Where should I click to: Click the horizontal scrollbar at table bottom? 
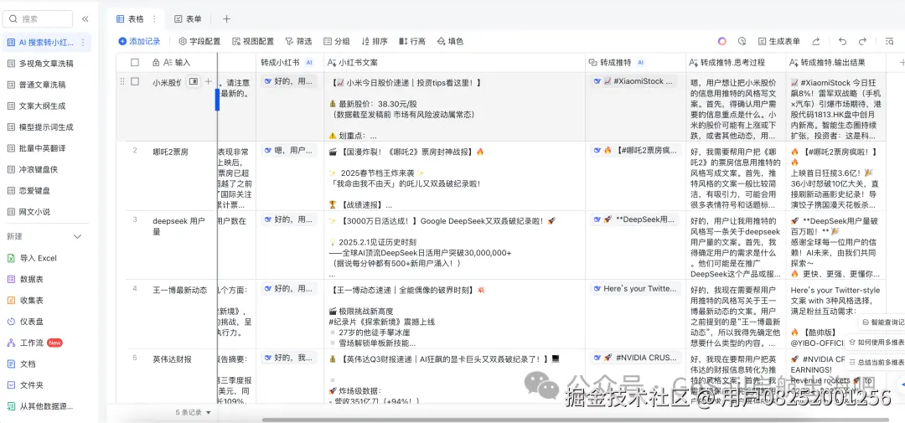tap(576, 420)
